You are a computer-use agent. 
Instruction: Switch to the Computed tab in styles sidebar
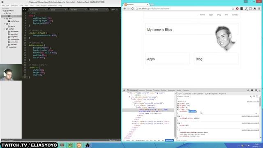pyautogui.click(x=187, y=94)
